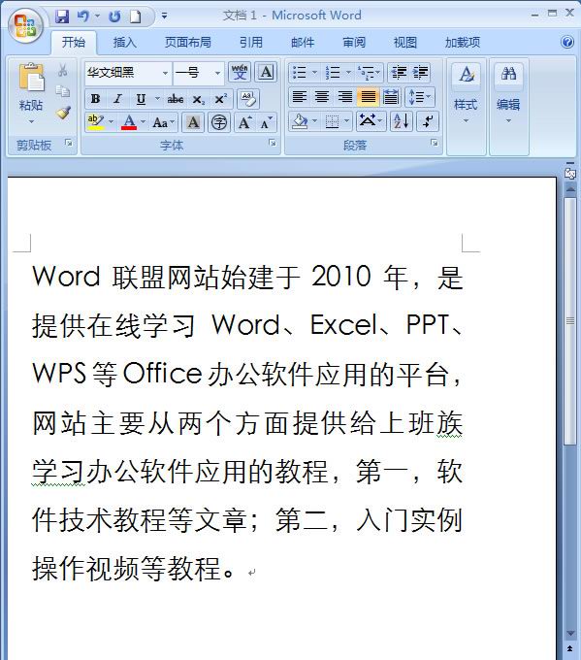Clear formatting with the eraser icon
Viewport: 581px width, 660px height.
pos(247,99)
